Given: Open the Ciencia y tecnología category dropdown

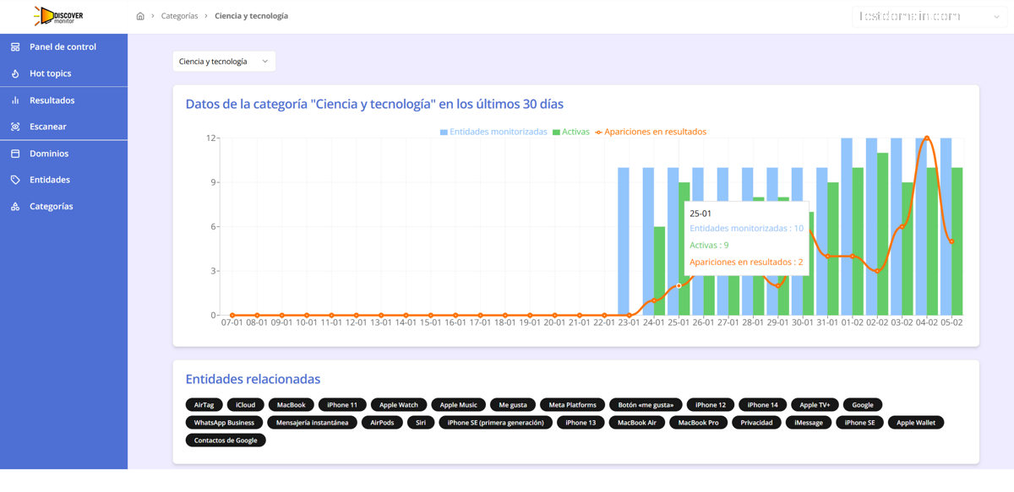Looking at the screenshot, I should tap(224, 62).
